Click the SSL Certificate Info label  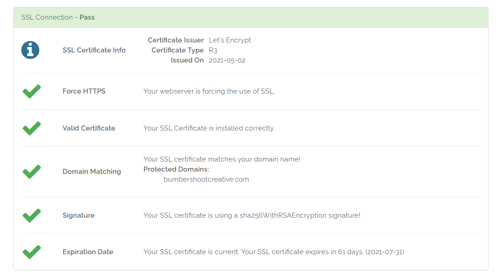coord(94,50)
